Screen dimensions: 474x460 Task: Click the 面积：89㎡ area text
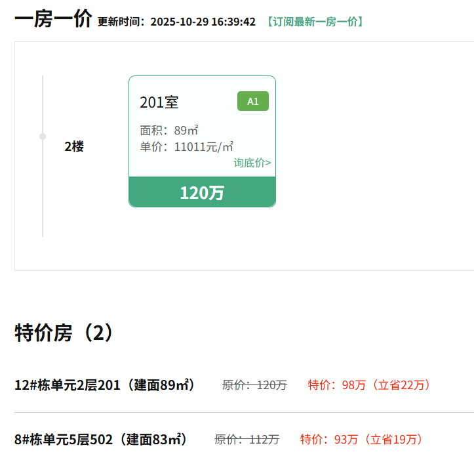169,130
